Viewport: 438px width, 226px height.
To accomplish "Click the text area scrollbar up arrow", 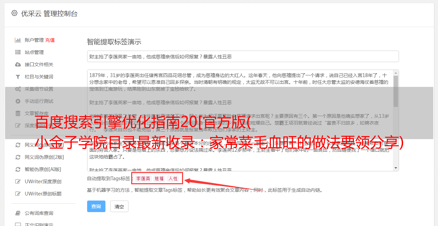I will point(396,73).
